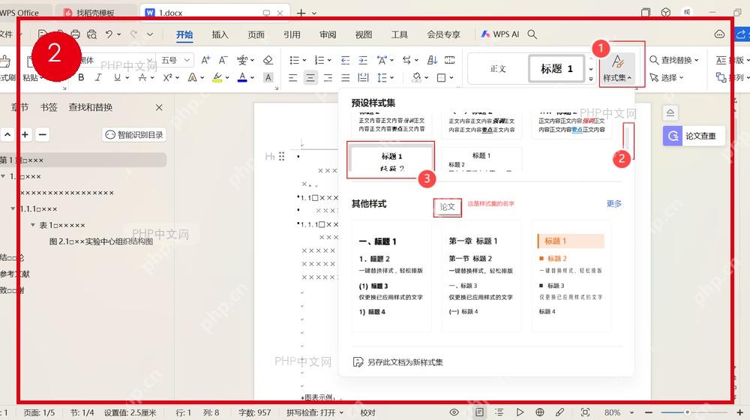Click eye protection mode icon in status bar
The width and height of the screenshot is (750, 420).
click(454, 412)
